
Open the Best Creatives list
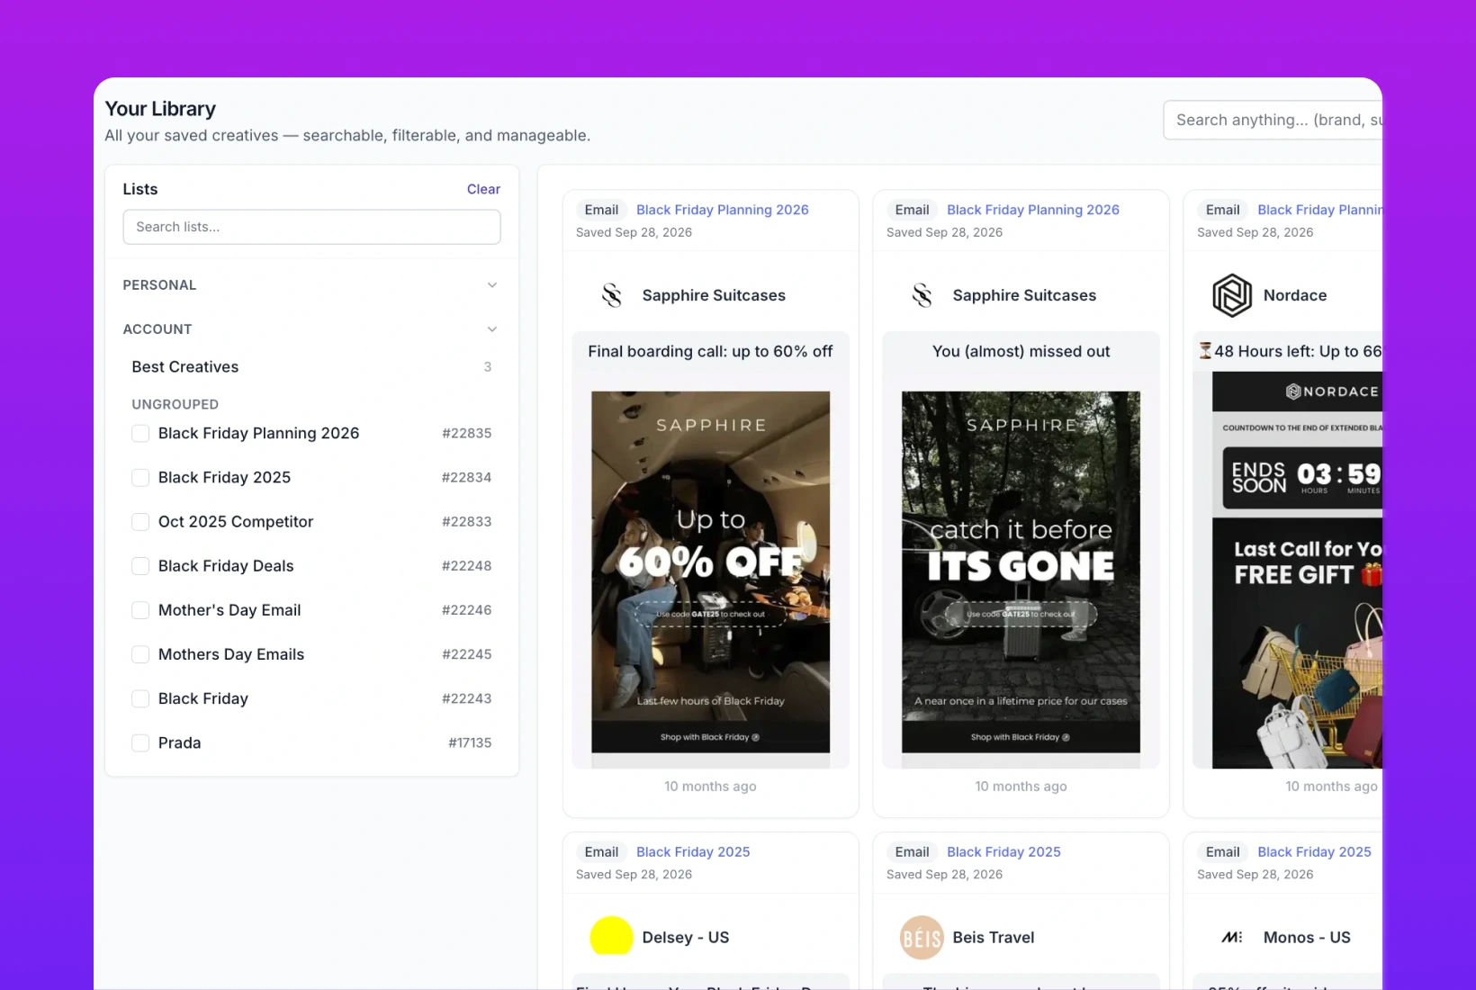(311, 366)
